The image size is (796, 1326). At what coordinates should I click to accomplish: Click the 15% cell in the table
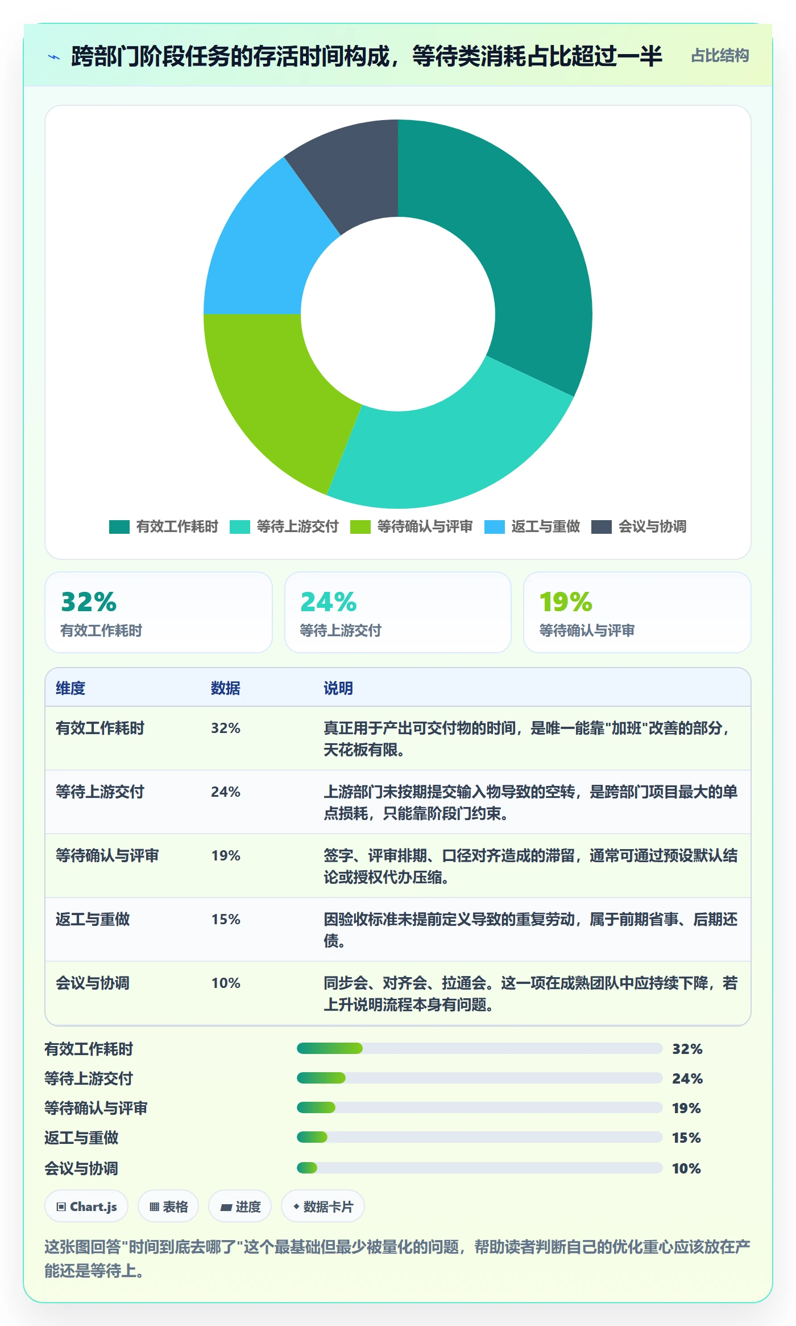click(226, 919)
